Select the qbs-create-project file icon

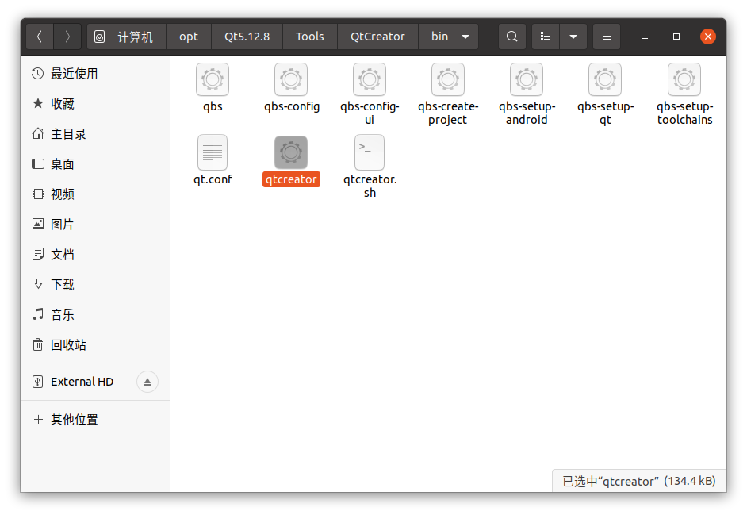point(448,79)
